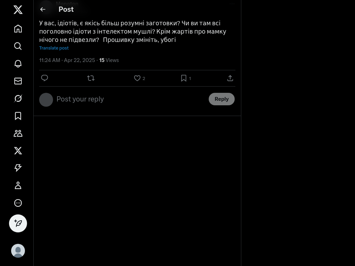
Task: Like this post with the heart
Action: coord(137,78)
